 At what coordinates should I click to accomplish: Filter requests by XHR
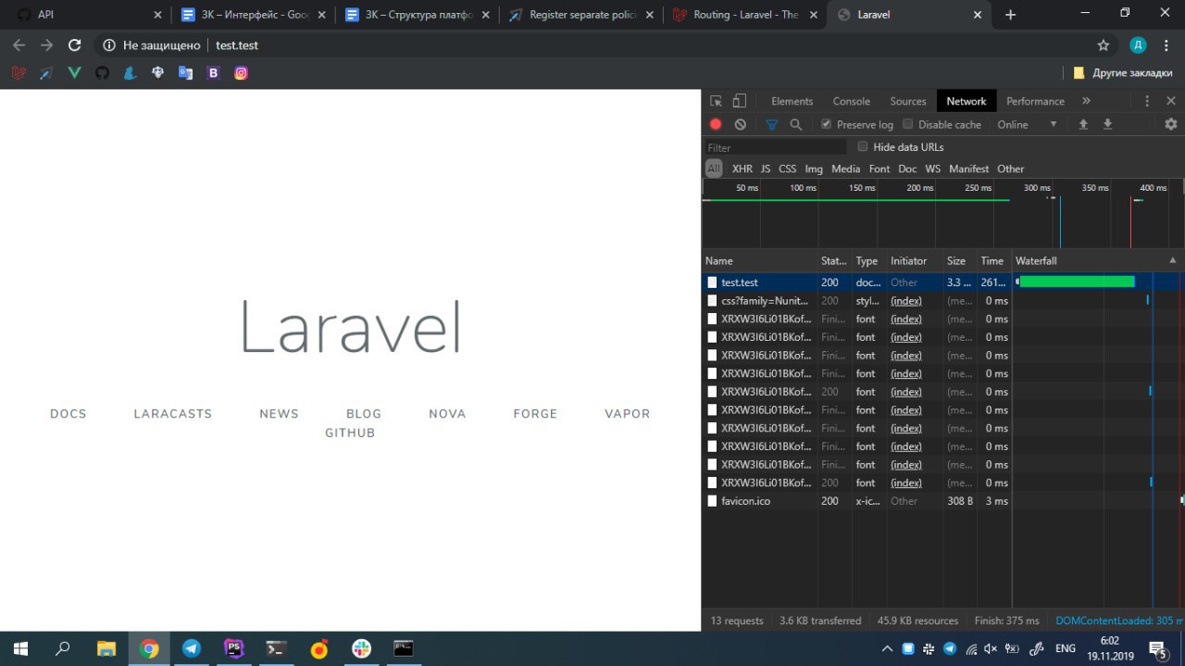click(742, 169)
